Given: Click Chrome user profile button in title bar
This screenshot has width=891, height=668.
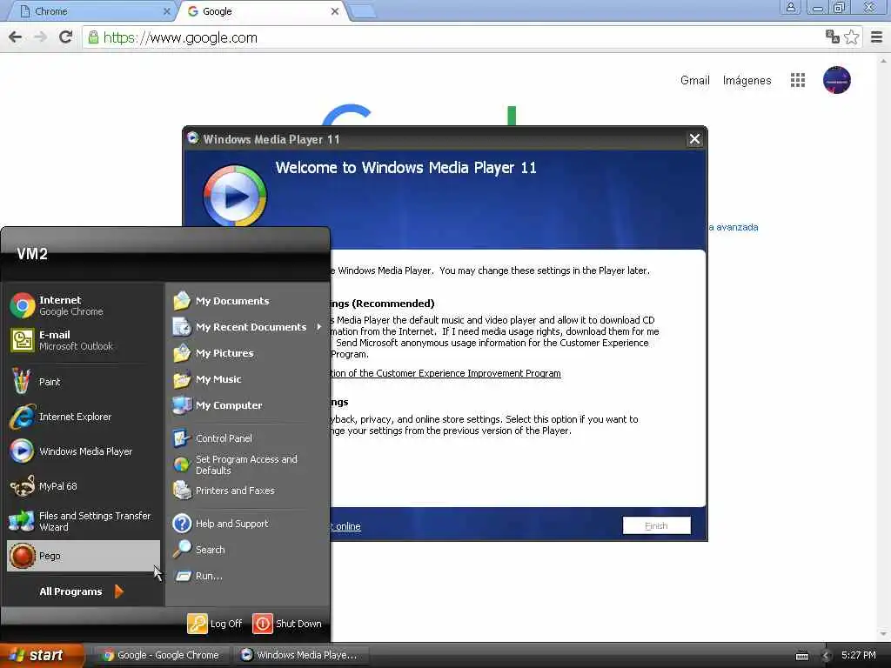Looking at the screenshot, I should click(790, 7).
